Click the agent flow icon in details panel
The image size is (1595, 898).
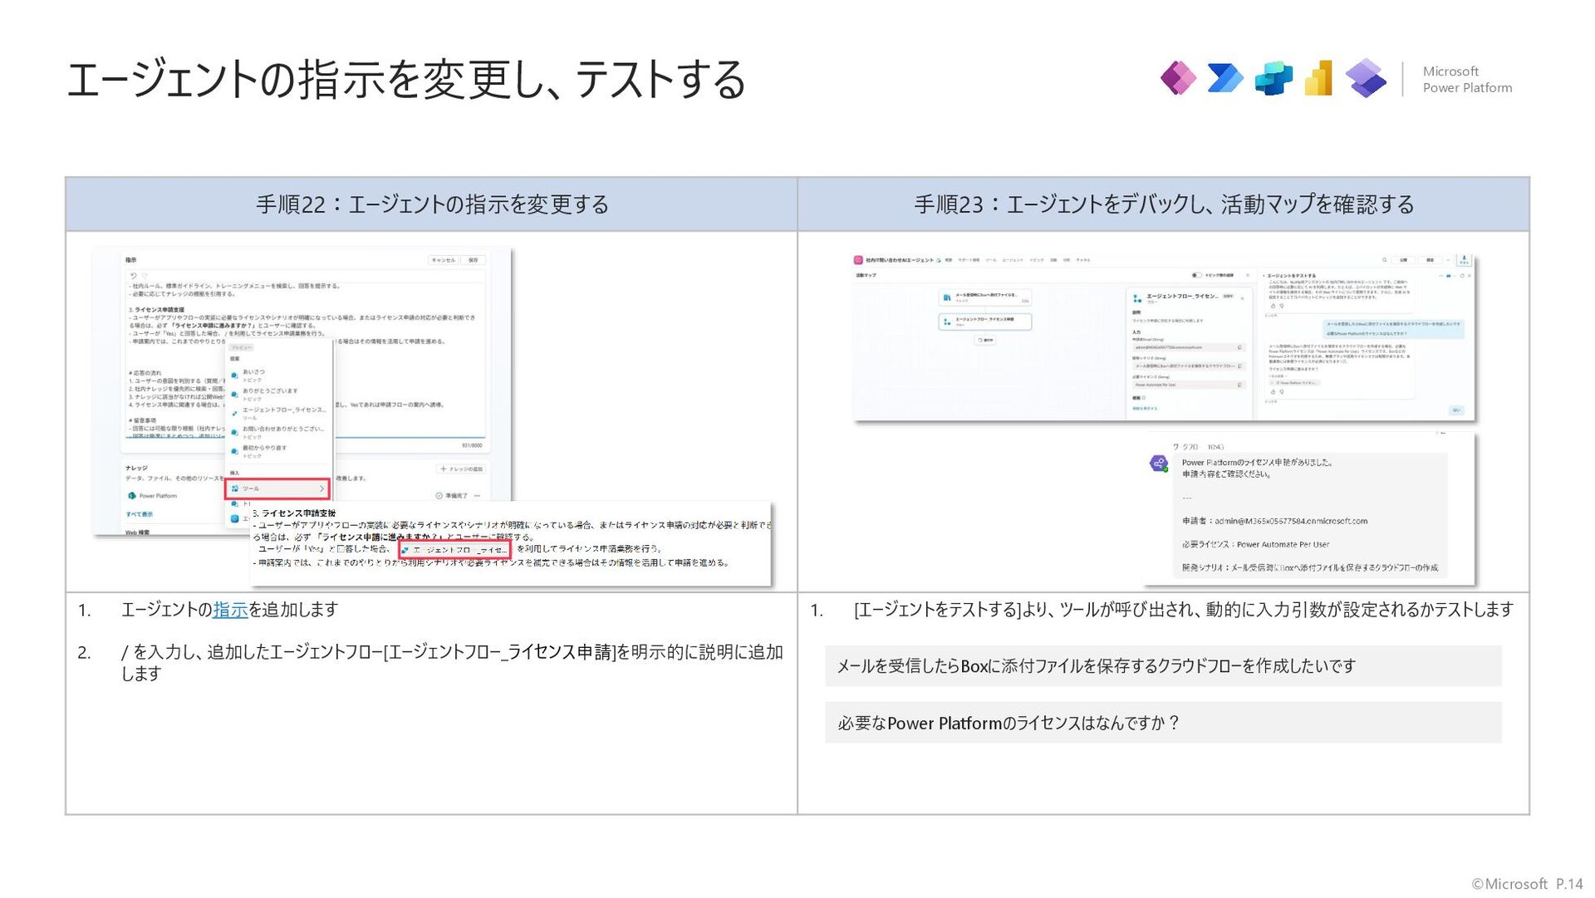[1137, 297]
